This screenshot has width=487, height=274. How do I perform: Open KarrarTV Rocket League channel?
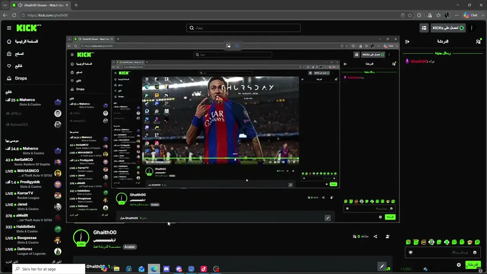click(33, 195)
